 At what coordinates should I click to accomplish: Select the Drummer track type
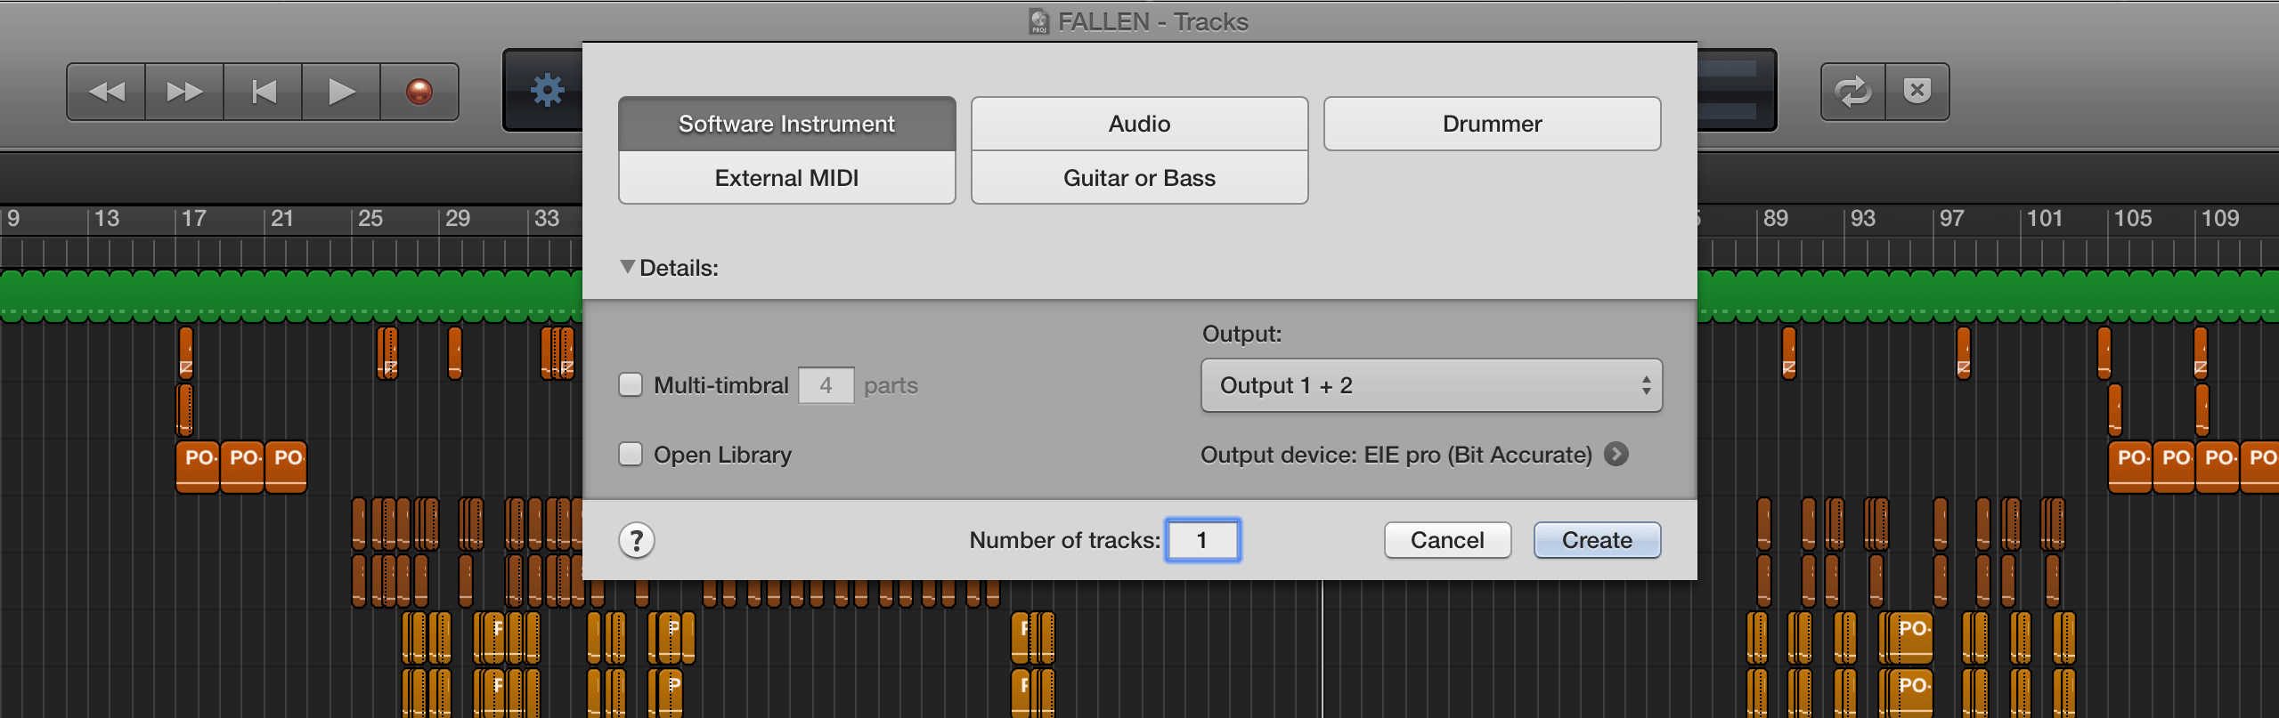click(x=1492, y=123)
